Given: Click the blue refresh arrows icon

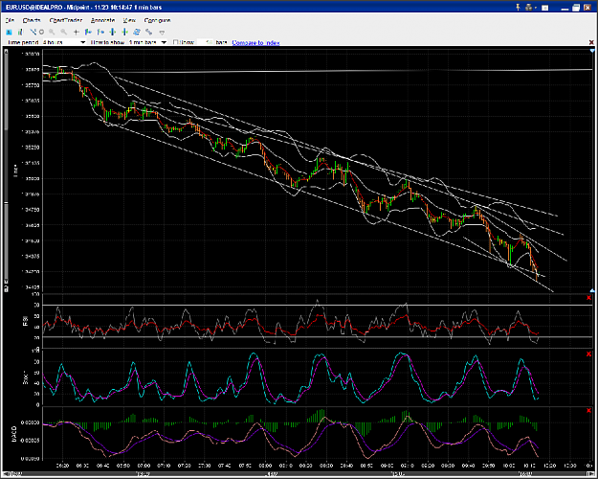Looking at the screenshot, I should [137, 32].
